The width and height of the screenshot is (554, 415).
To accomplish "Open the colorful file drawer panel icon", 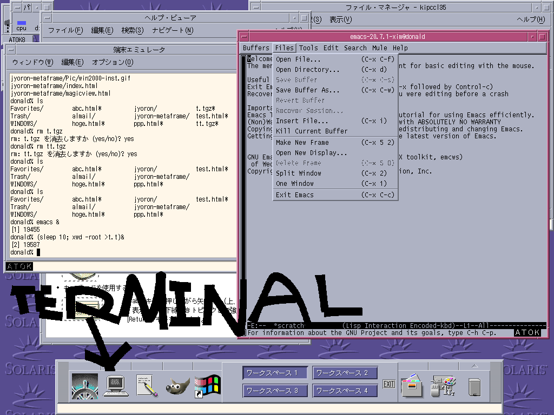I will tap(412, 385).
